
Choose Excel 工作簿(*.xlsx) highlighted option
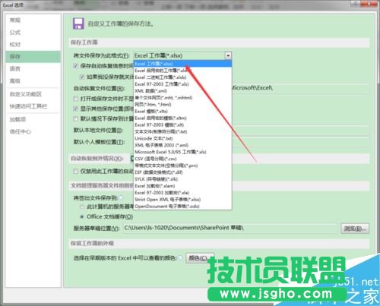[x=182, y=64]
